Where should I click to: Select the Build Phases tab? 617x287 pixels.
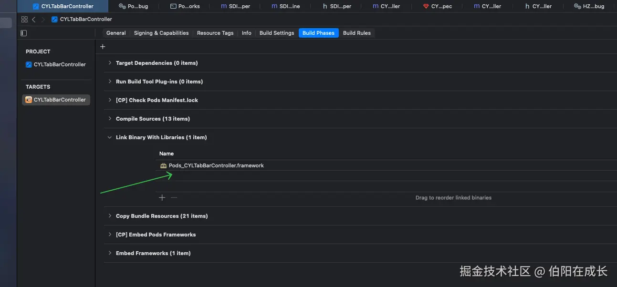[x=318, y=33]
